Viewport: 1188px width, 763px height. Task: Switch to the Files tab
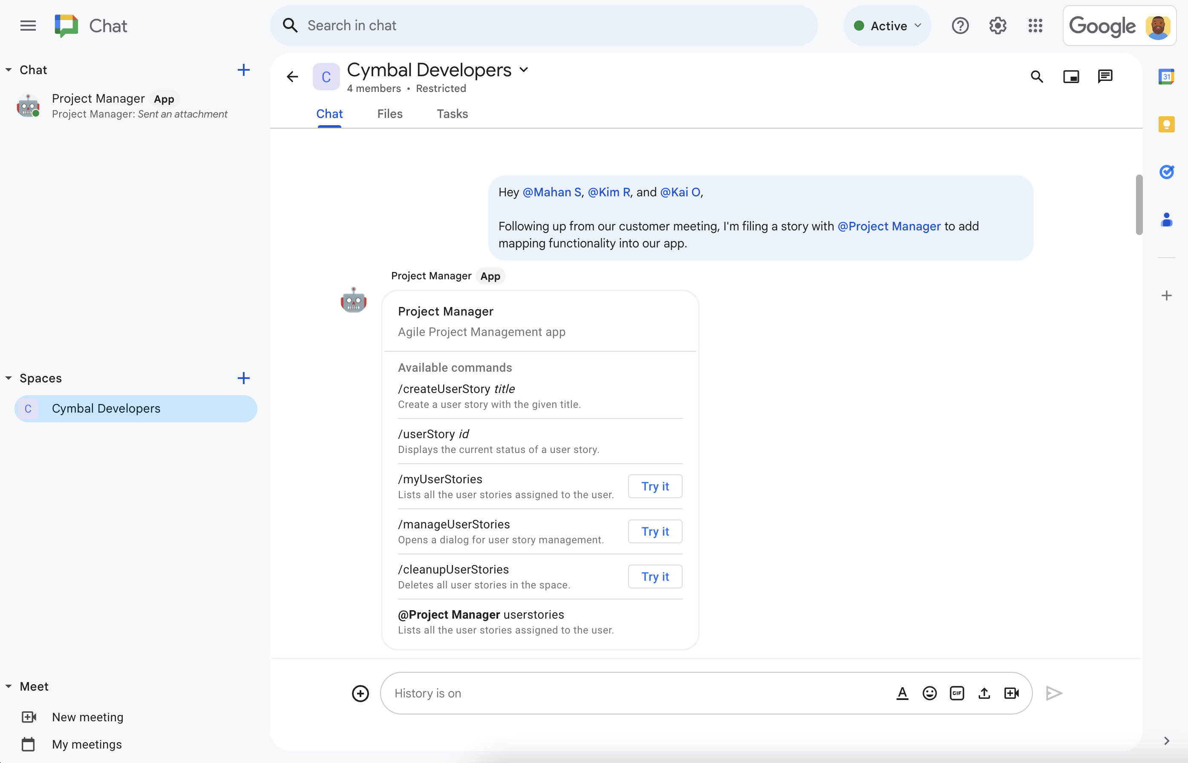389,113
